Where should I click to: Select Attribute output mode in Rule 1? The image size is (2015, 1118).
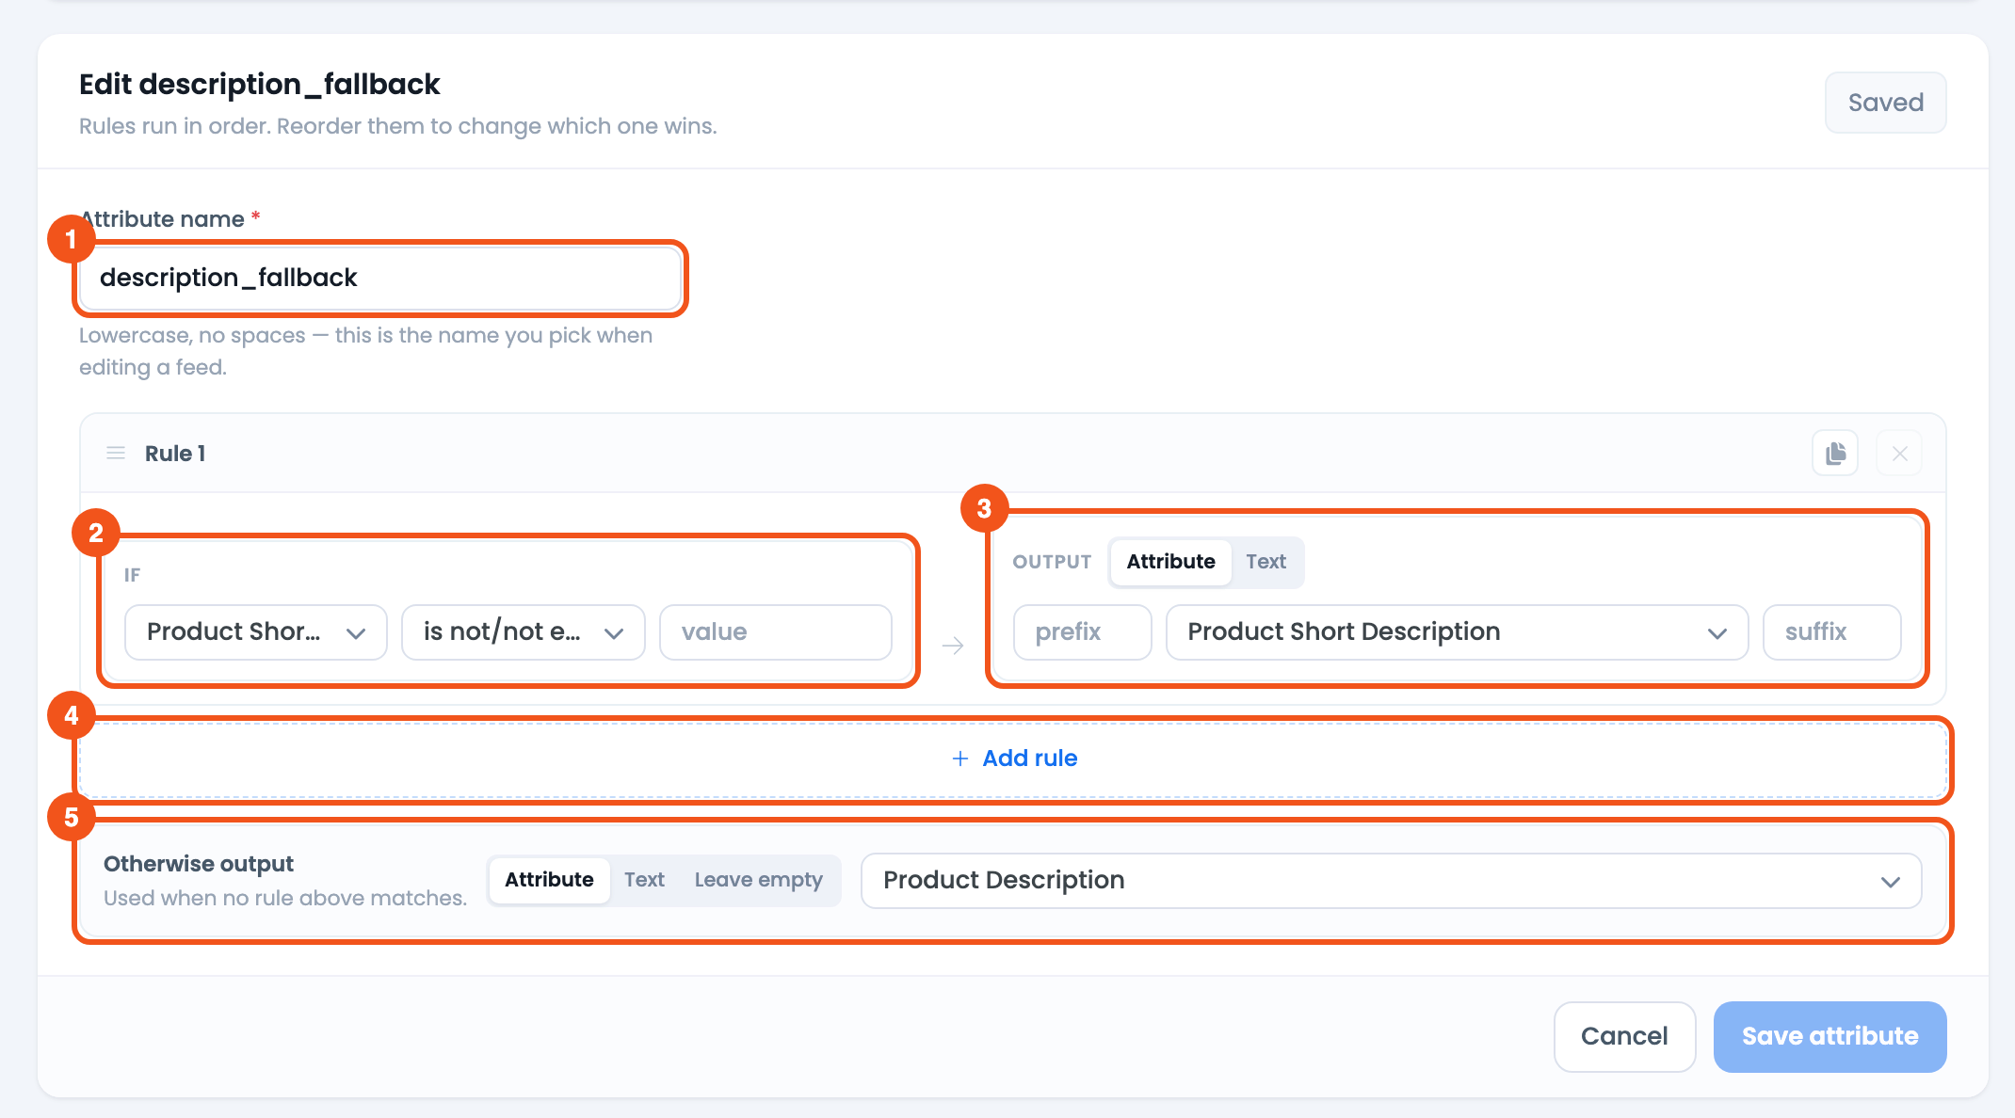pyautogui.click(x=1170, y=562)
